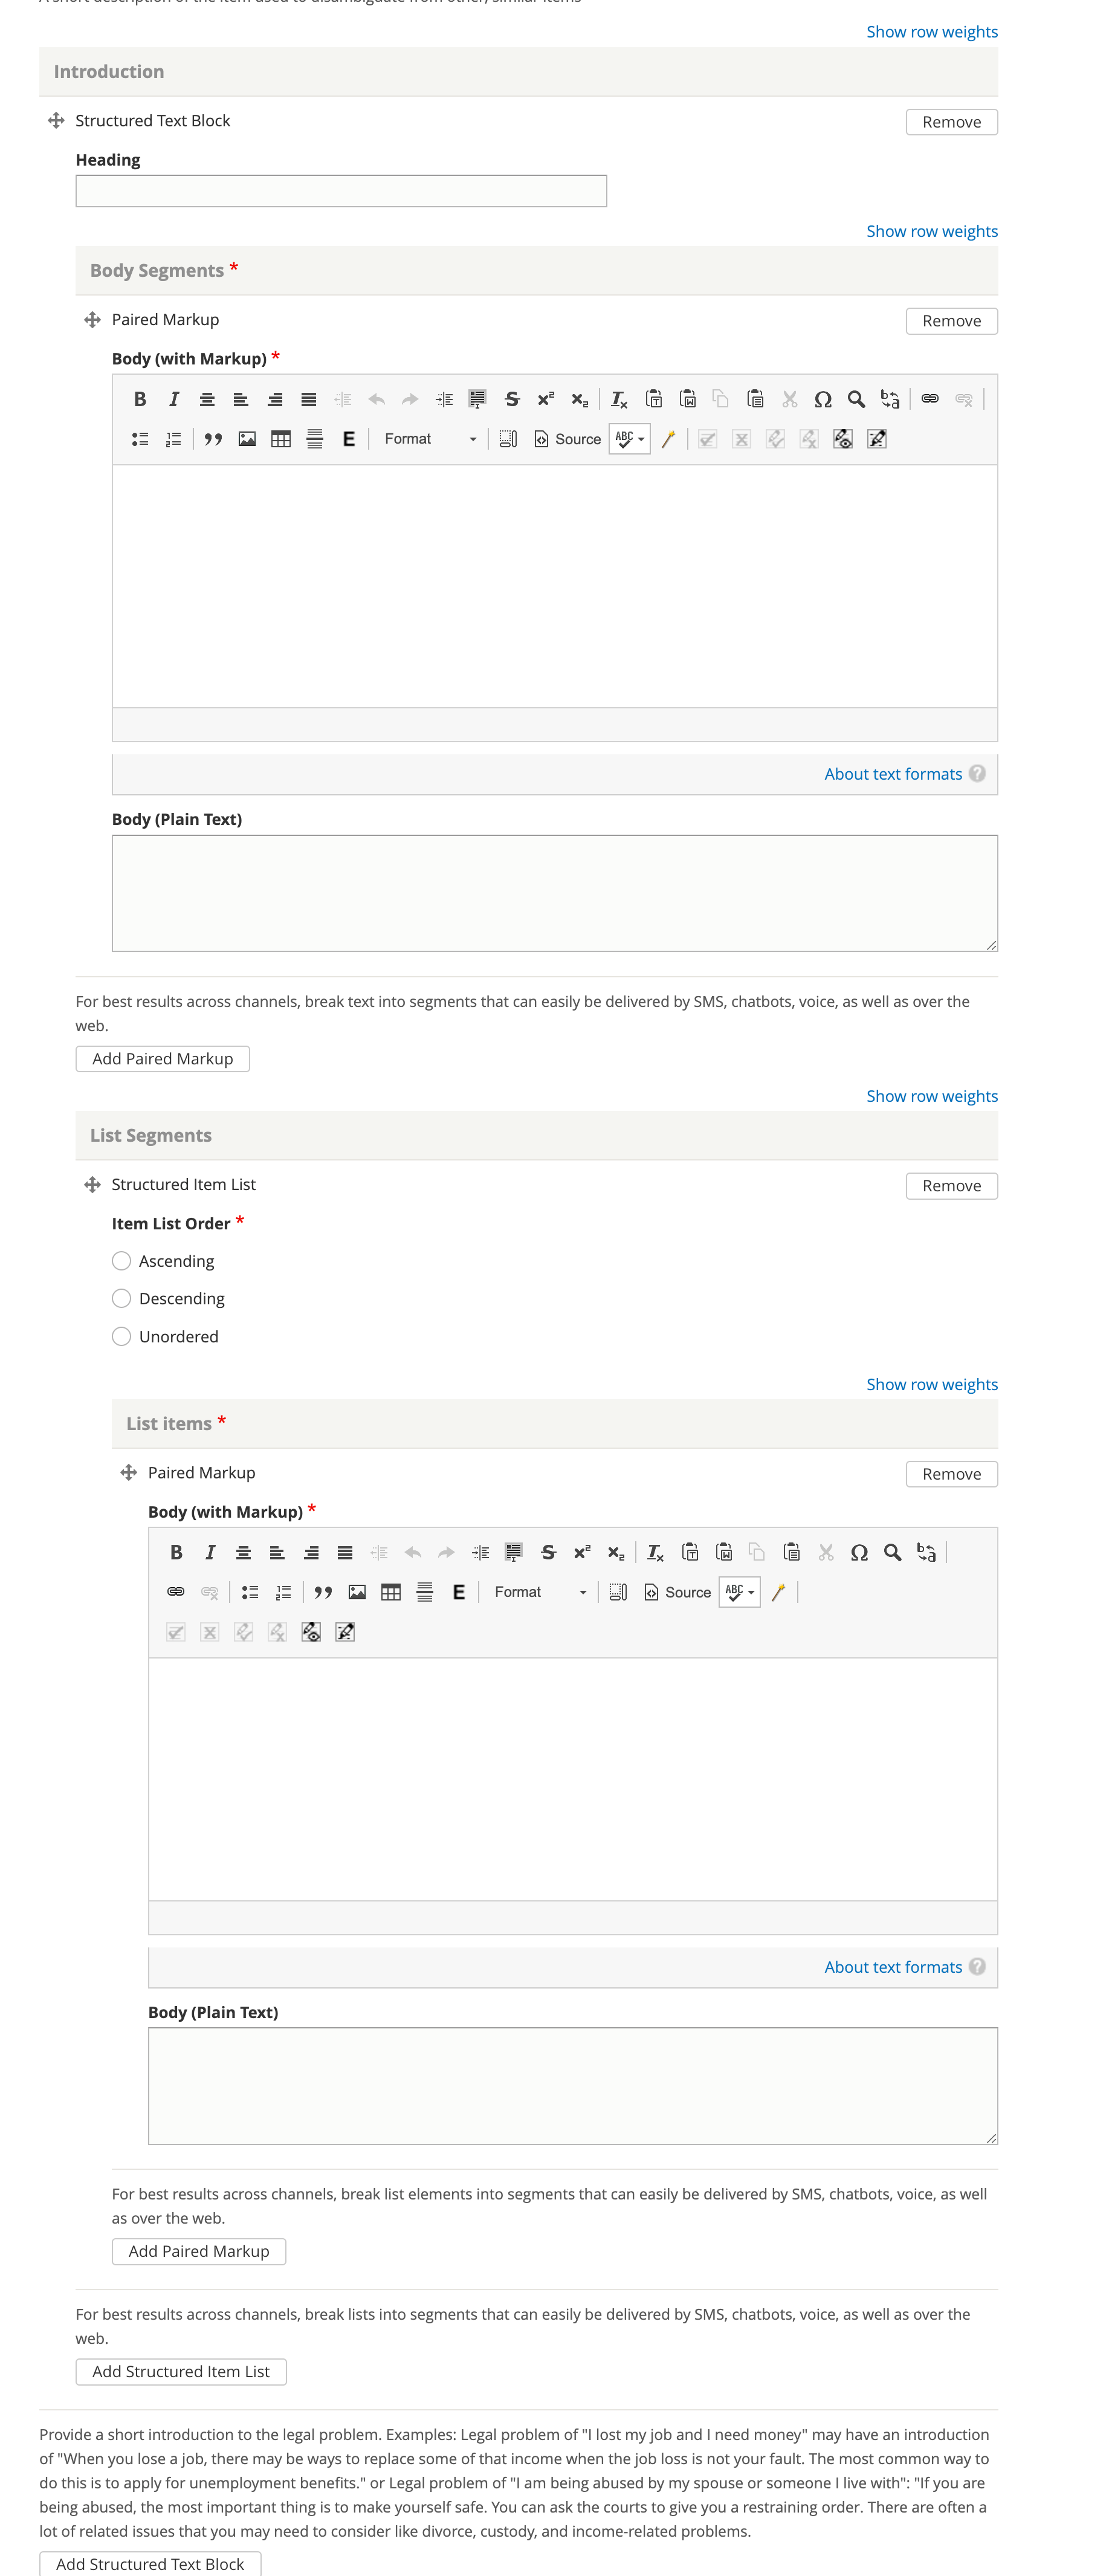1109x2576 pixels.
Task: Click the drag handle beside Structured Item List
Action: (92, 1184)
